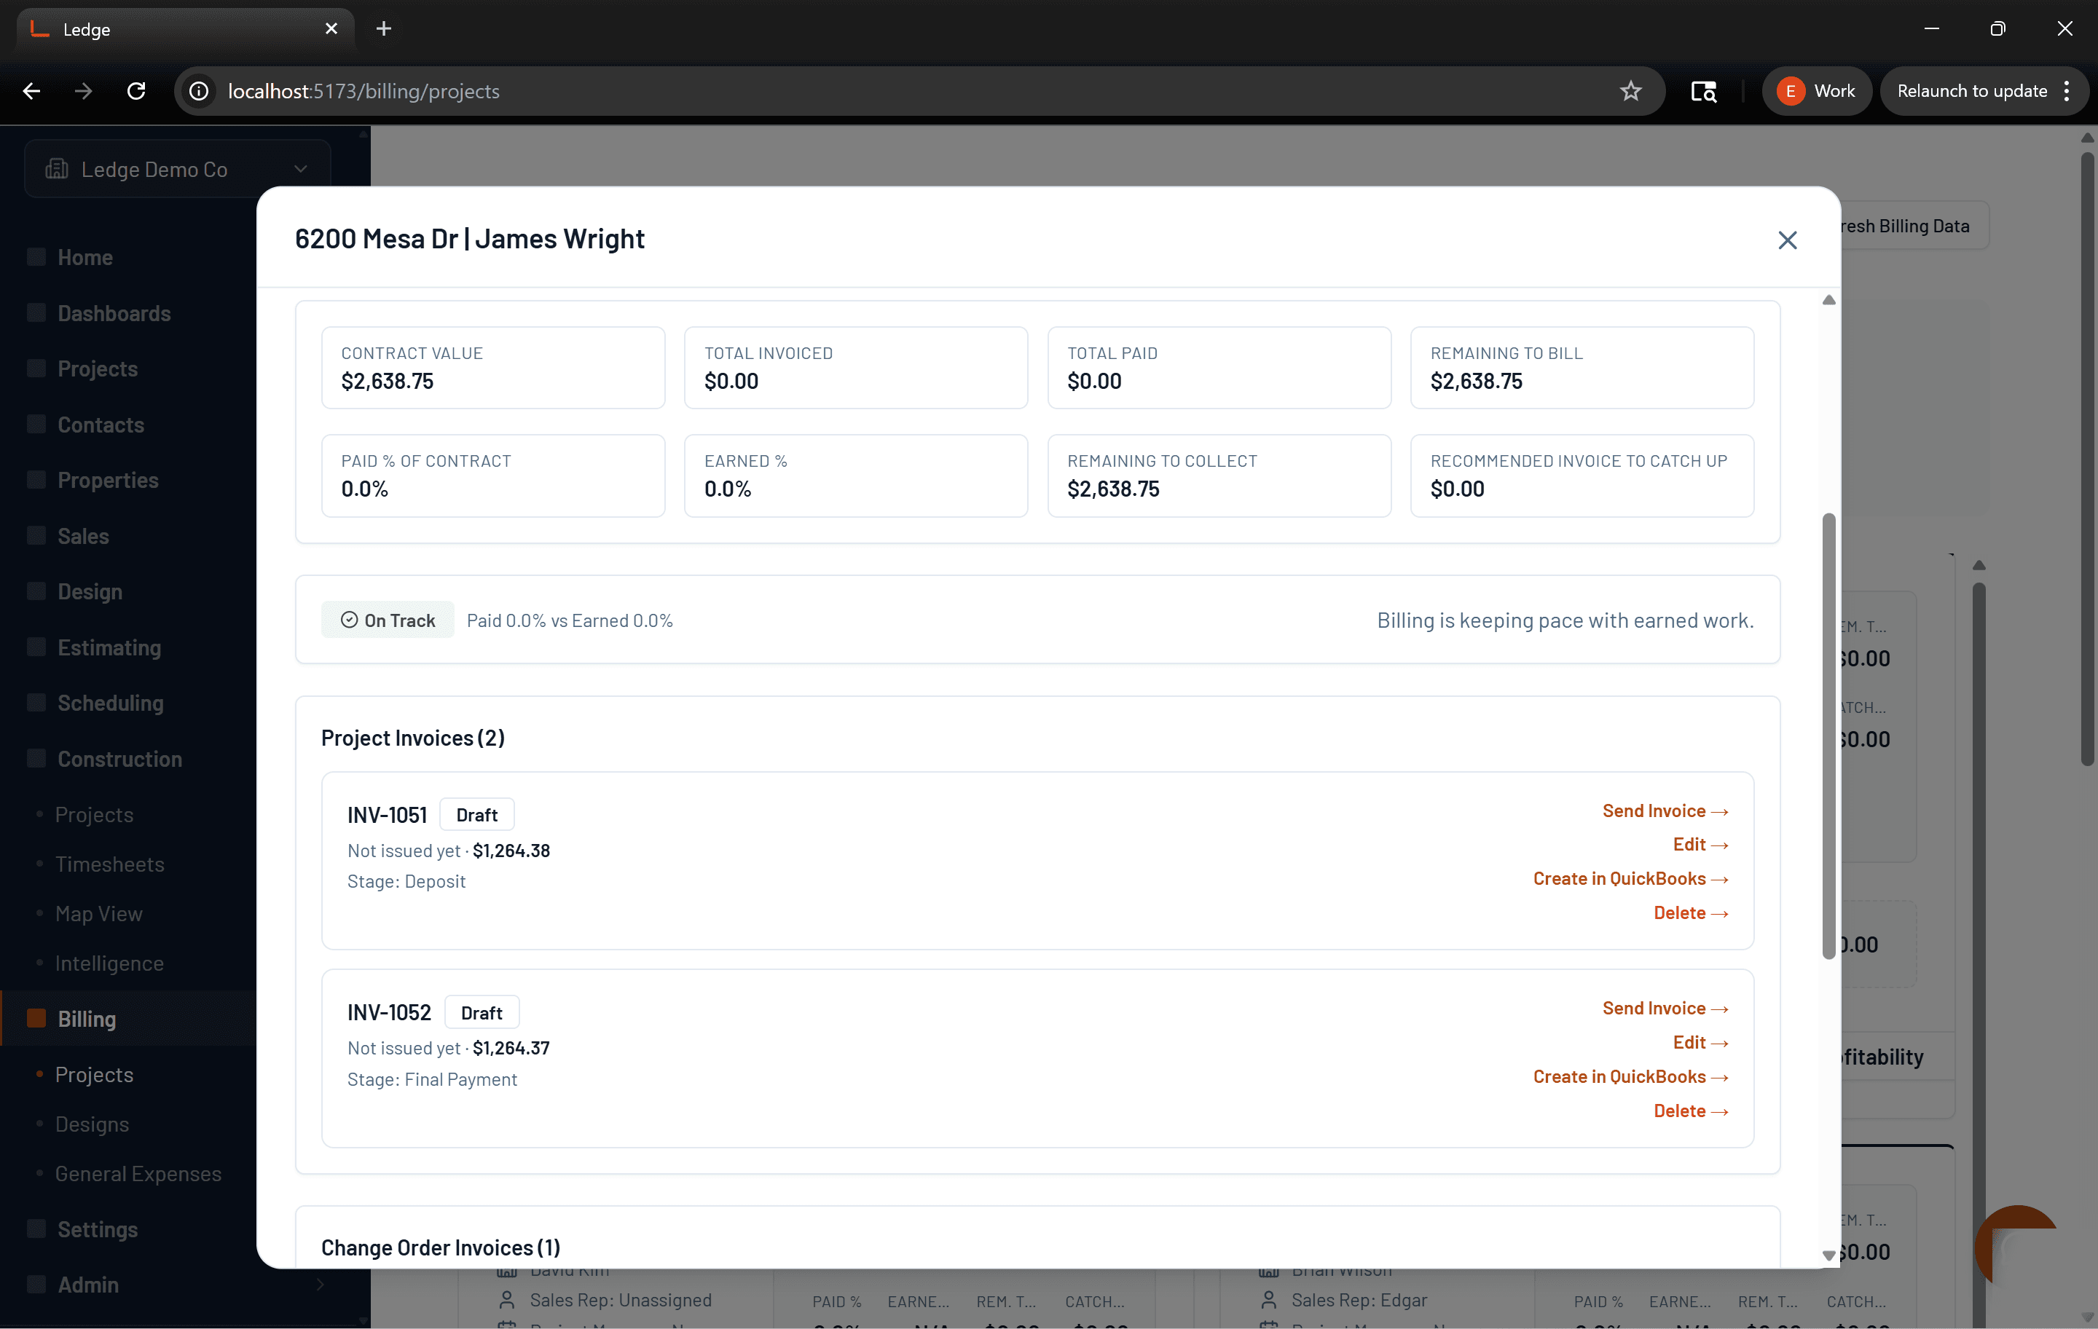Go forward in browser history
Image resolution: width=2098 pixels, height=1329 pixels.
coord(84,90)
